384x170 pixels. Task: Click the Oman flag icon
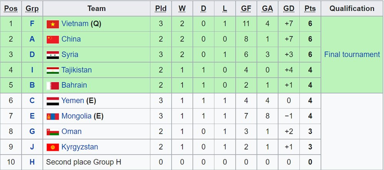click(x=53, y=131)
